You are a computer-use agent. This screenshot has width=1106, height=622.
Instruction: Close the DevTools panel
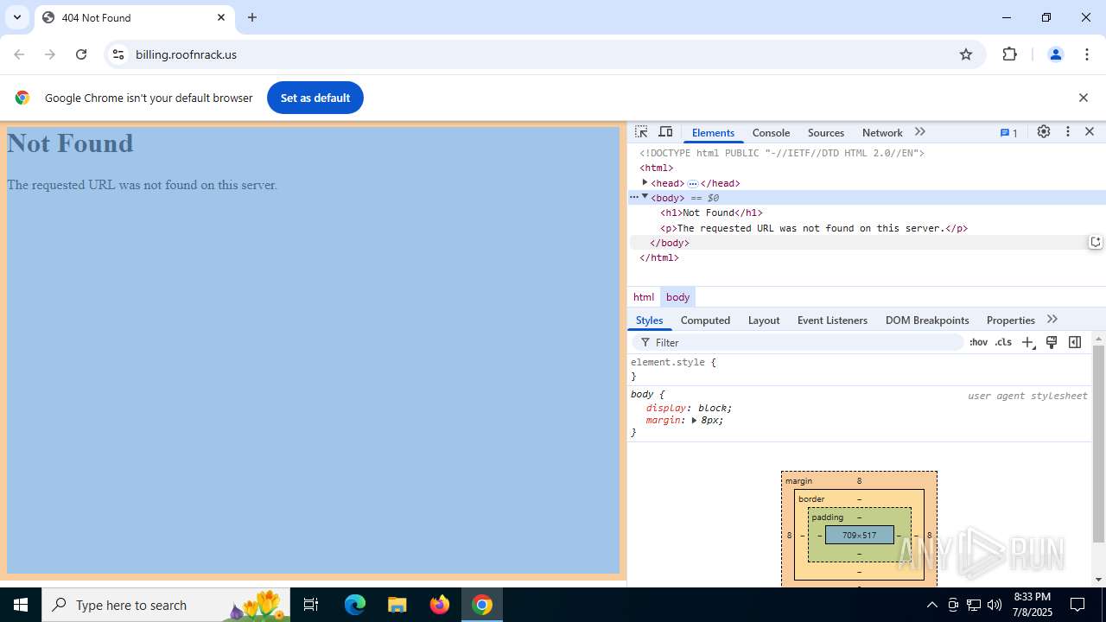pos(1090,132)
